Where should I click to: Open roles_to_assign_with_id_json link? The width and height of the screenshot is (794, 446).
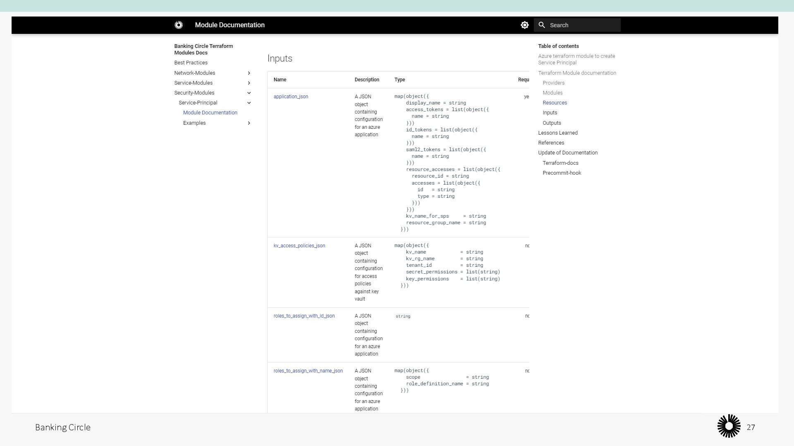click(304, 316)
